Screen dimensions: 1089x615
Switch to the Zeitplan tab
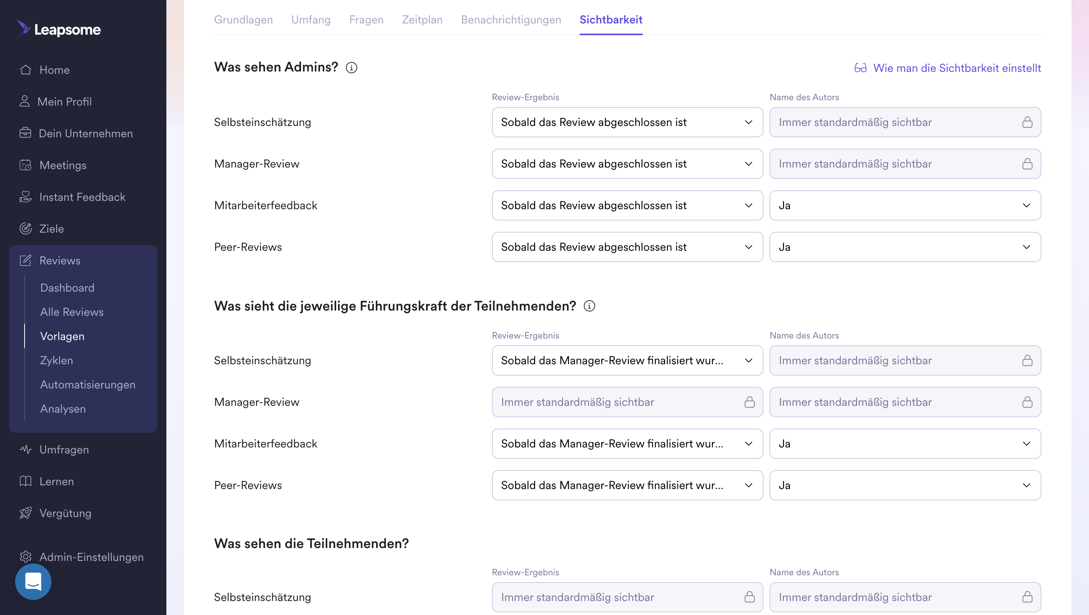(x=422, y=19)
